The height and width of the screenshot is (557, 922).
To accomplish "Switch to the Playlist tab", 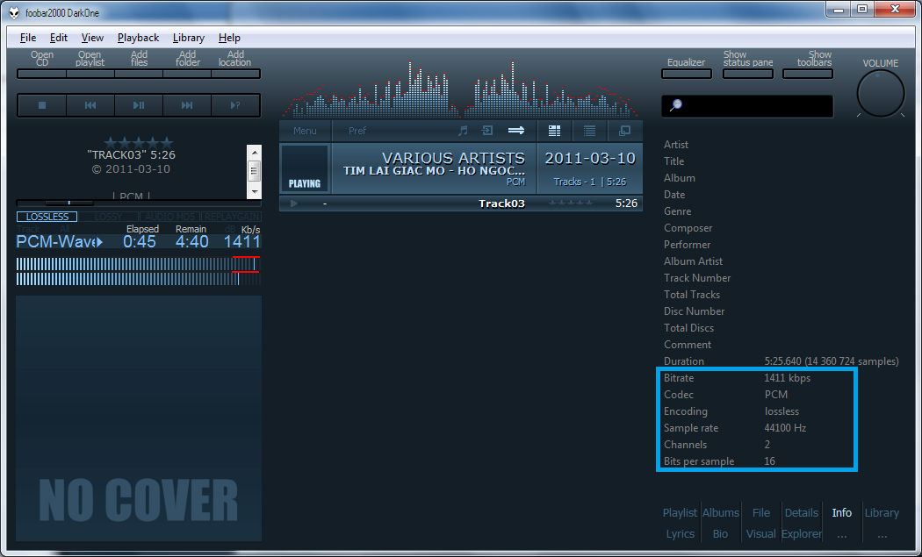I will tap(680, 512).
